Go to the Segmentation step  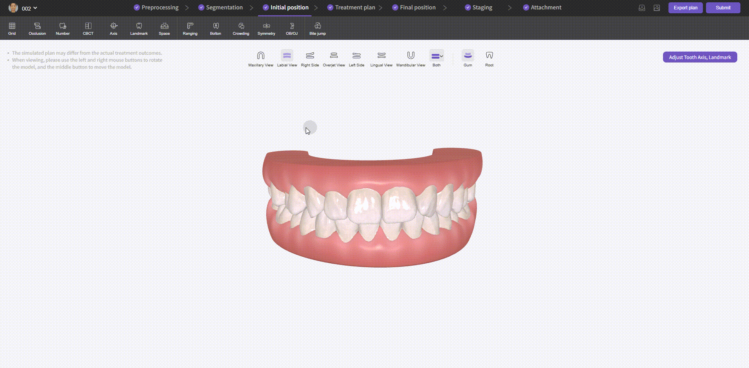tap(220, 7)
